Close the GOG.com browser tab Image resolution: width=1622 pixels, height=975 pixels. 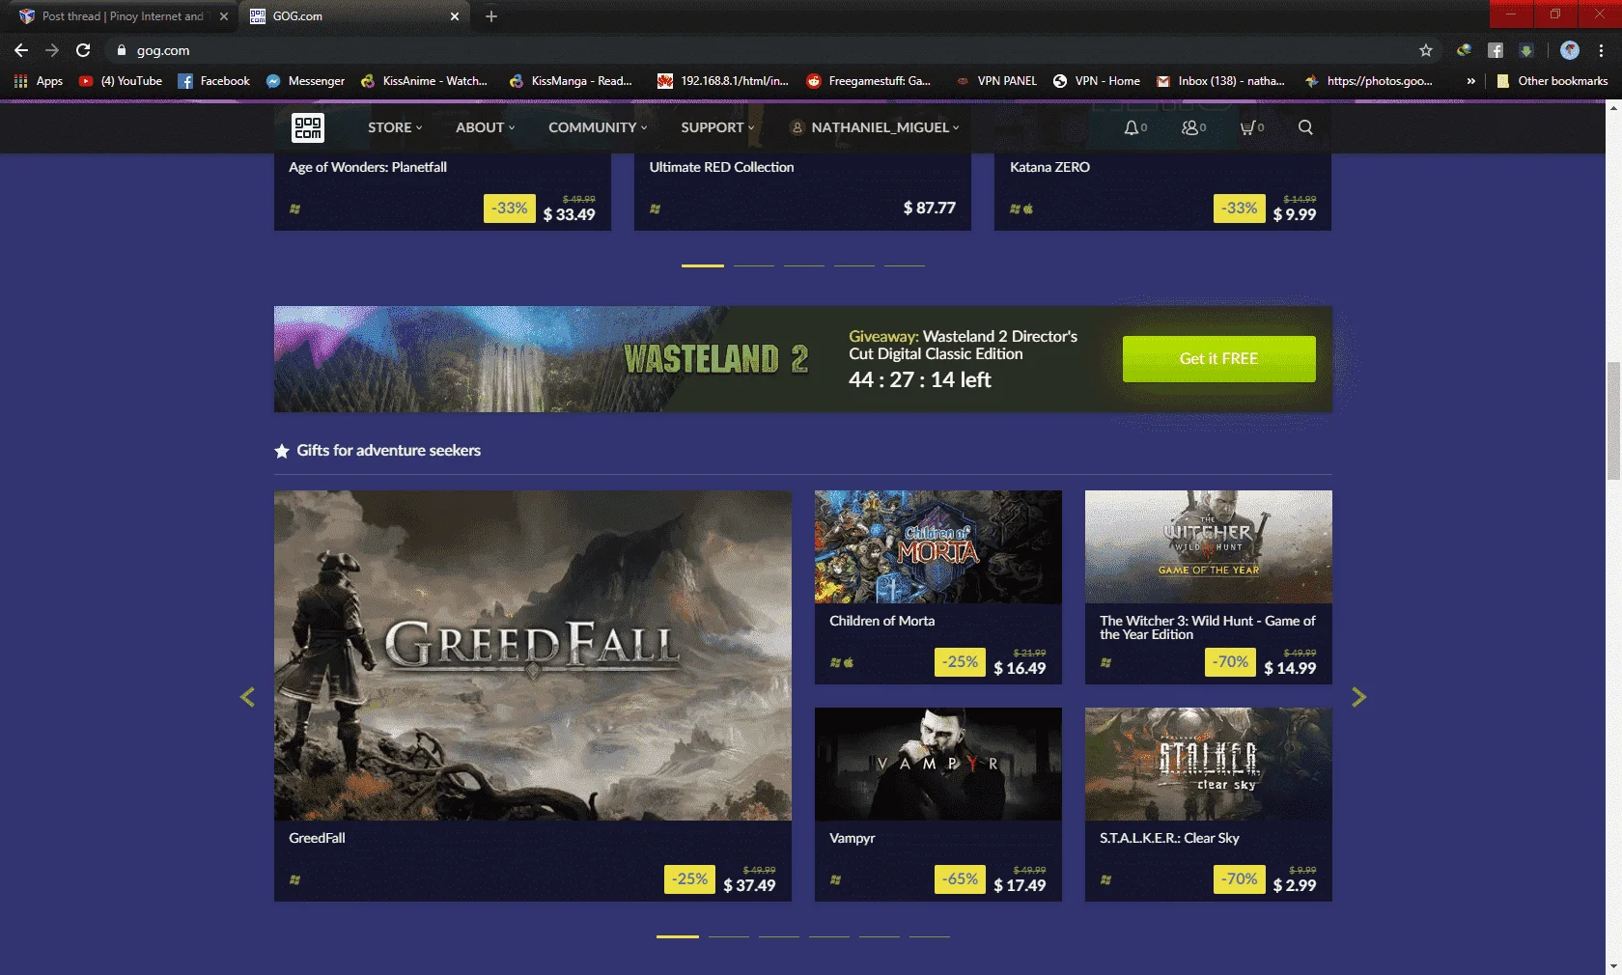pyautogui.click(x=455, y=16)
